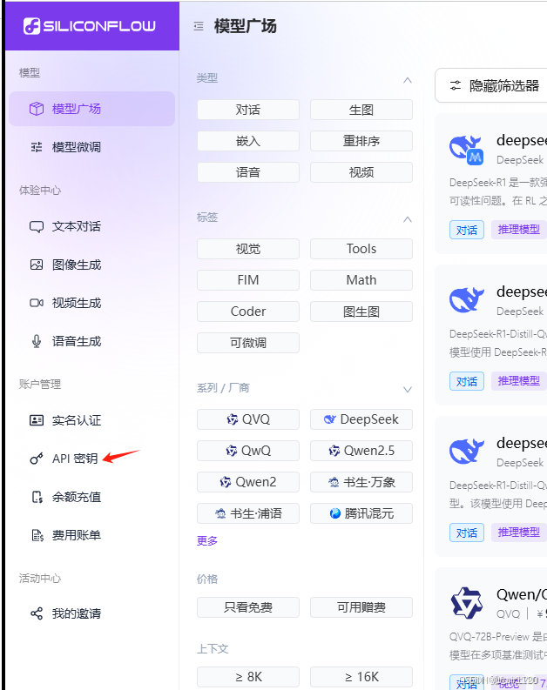Click the 文本对话 chat bubble icon
The image size is (547, 690).
click(x=37, y=226)
